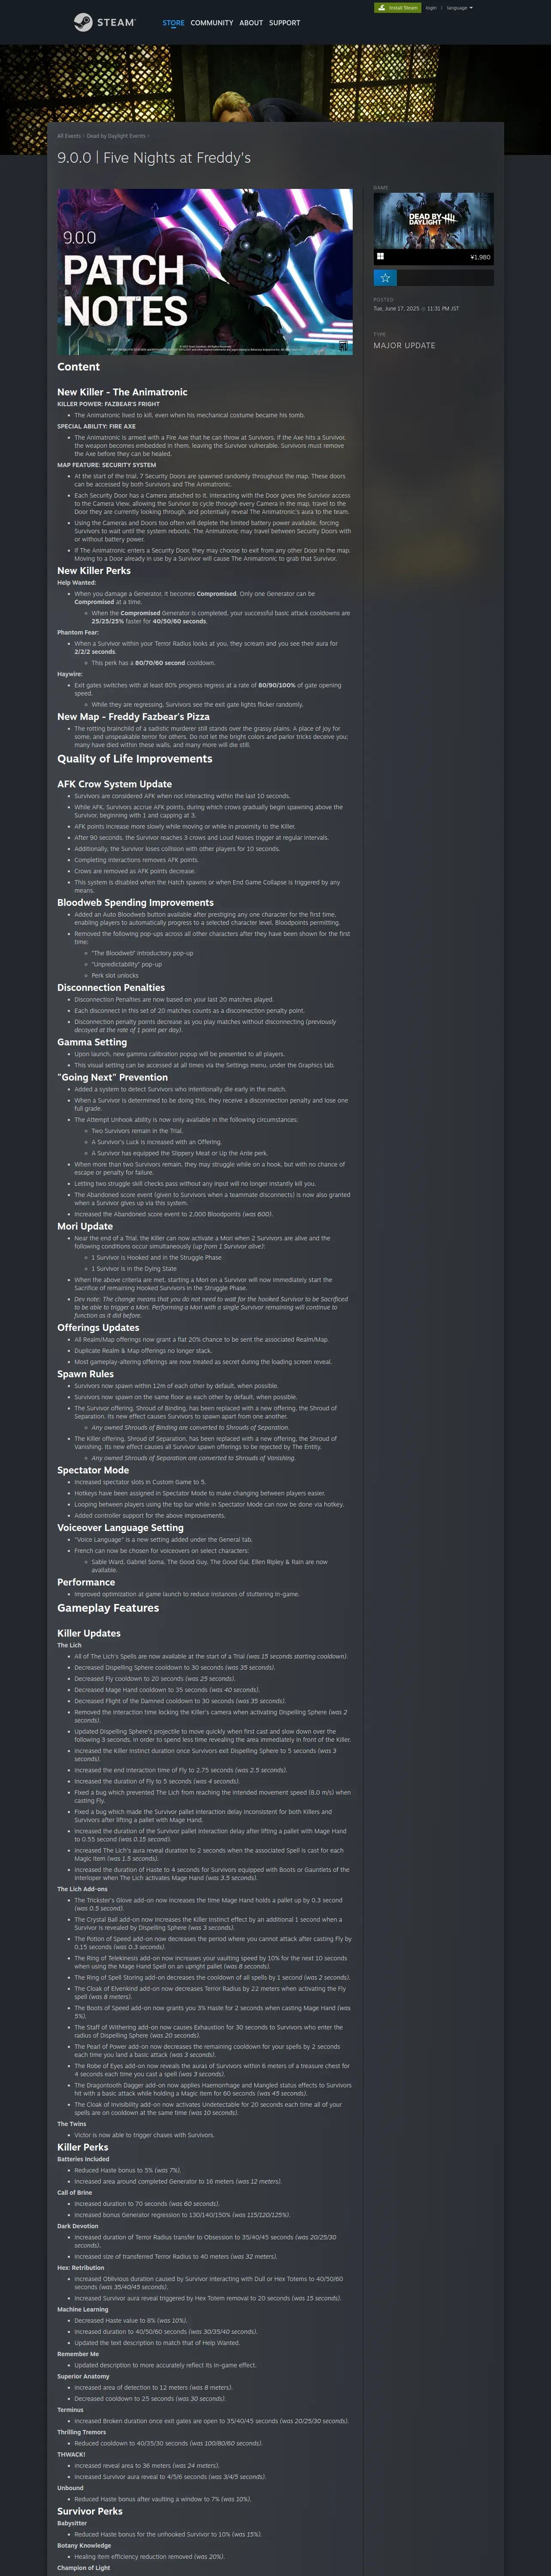
Task: Expand the language dropdown
Action: point(459,8)
